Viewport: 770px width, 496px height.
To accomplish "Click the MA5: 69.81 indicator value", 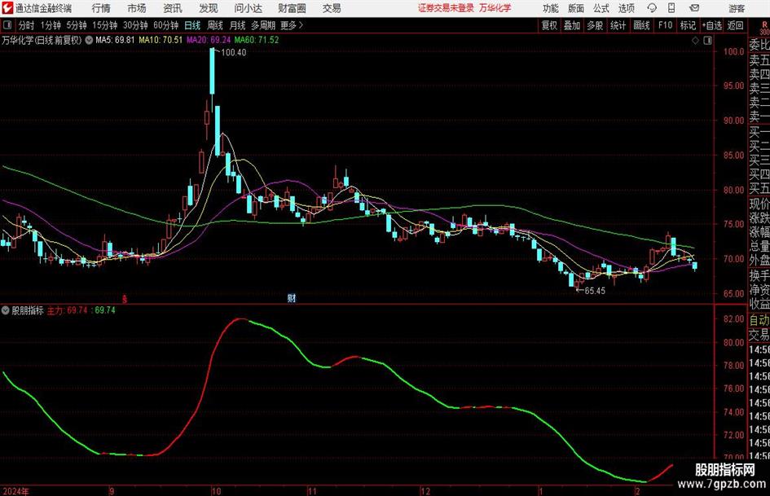I will pos(115,40).
